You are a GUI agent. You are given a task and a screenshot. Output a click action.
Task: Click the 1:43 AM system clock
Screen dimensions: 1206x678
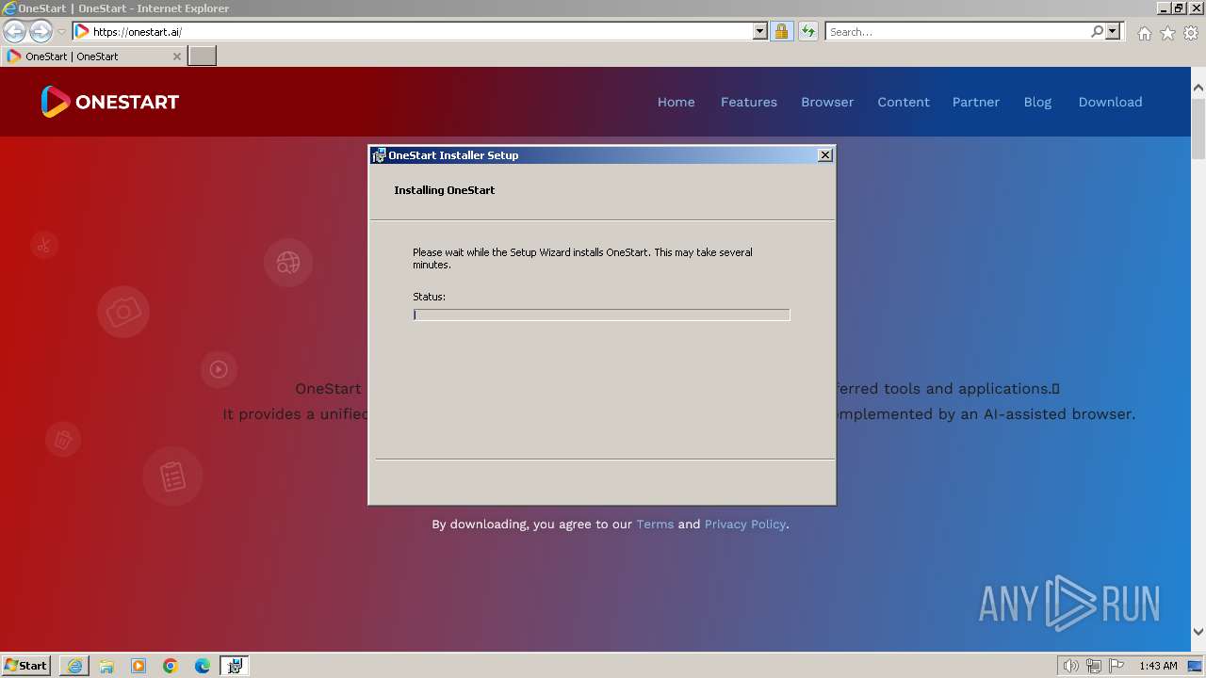click(x=1158, y=666)
